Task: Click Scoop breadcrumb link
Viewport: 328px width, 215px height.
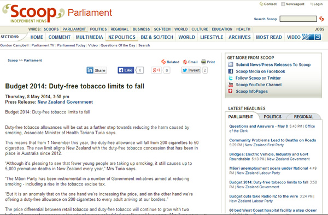Action: [x=13, y=61]
